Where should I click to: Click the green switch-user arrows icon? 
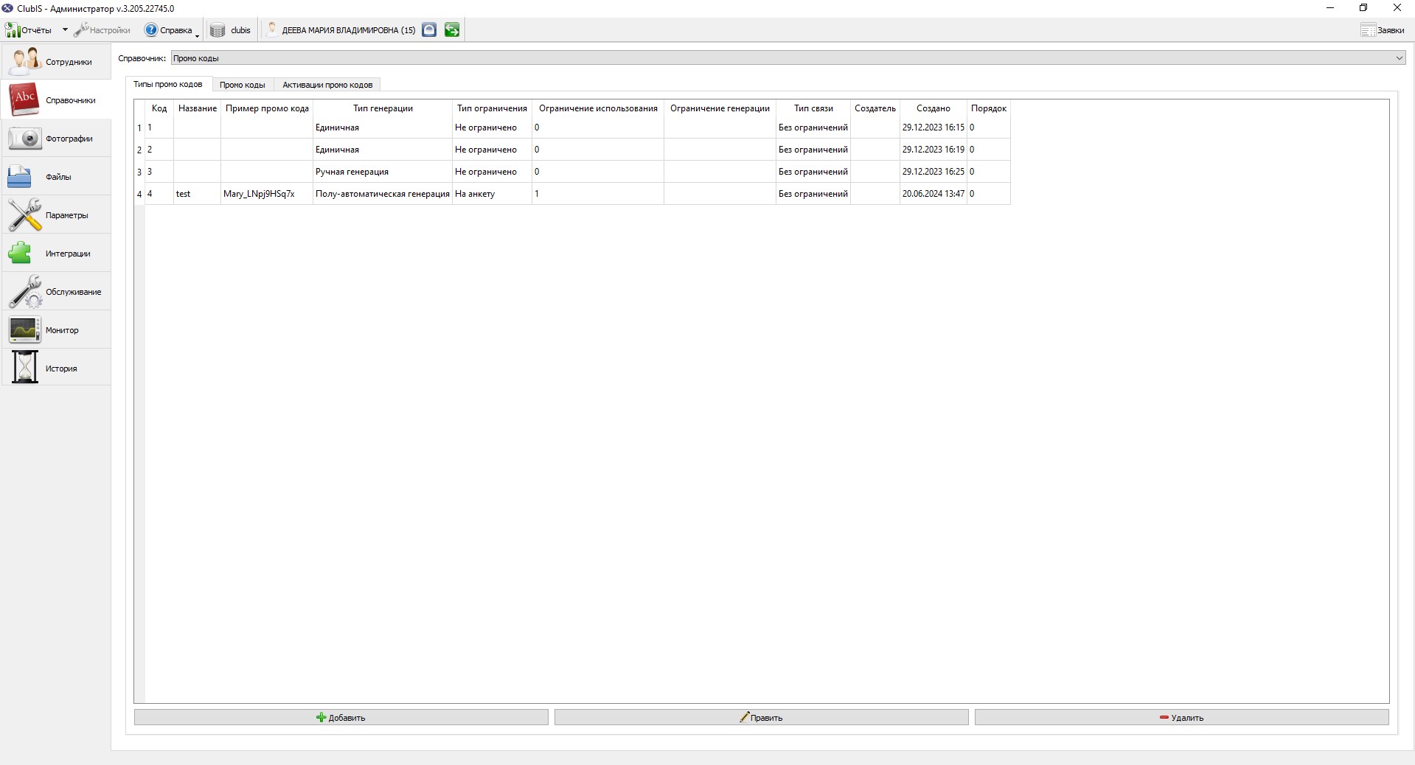(452, 30)
